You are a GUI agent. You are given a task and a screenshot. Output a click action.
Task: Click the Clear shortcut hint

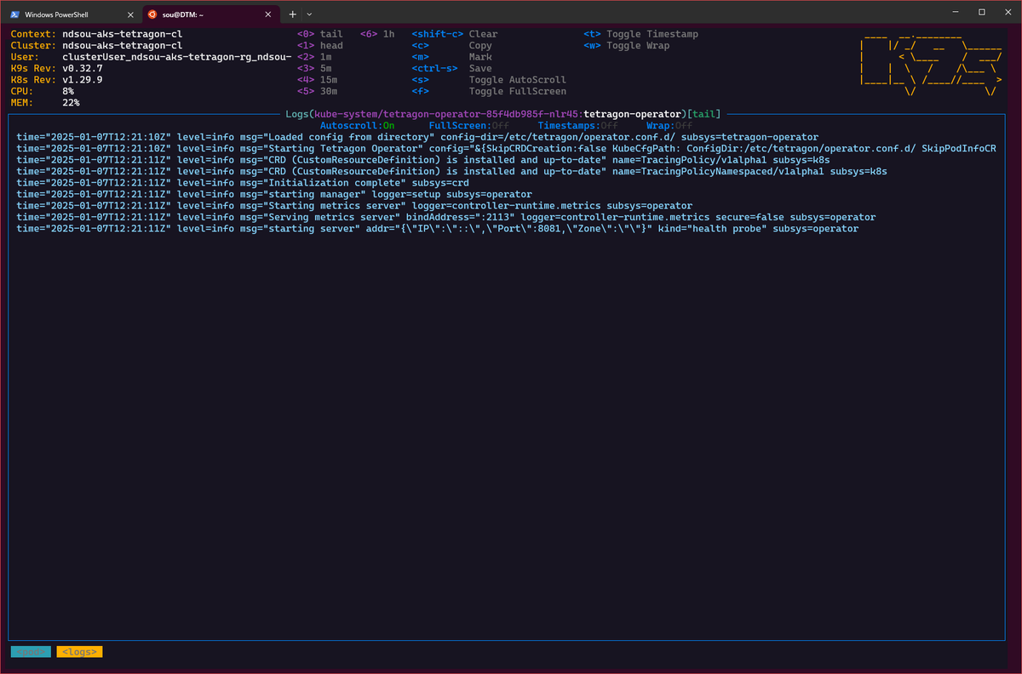[x=454, y=34]
